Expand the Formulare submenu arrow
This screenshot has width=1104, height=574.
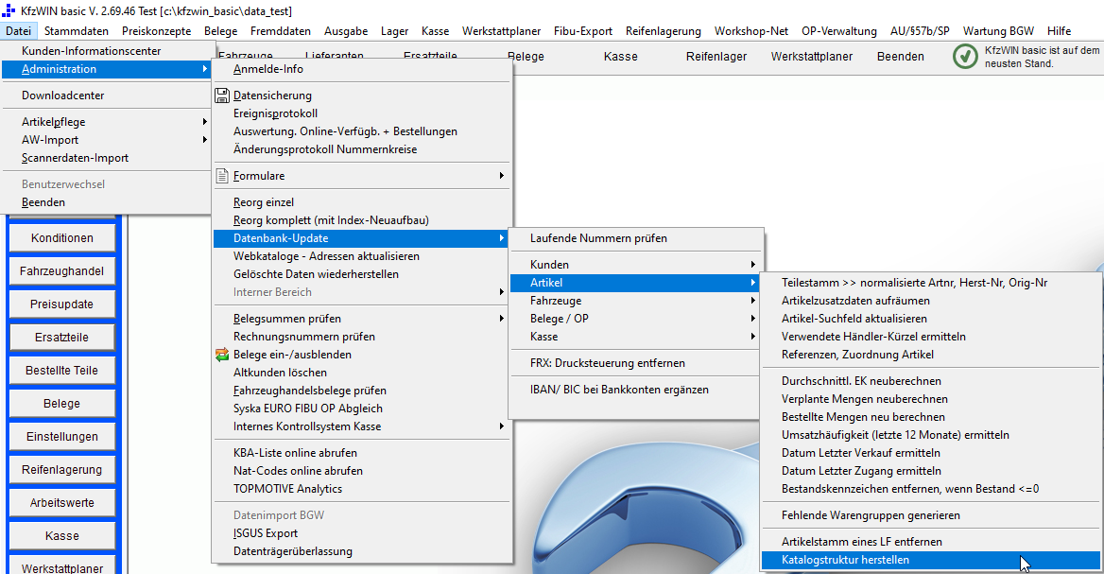501,175
